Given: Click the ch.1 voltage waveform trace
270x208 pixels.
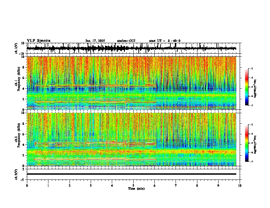Looking at the screenshot, I should tap(131, 48).
